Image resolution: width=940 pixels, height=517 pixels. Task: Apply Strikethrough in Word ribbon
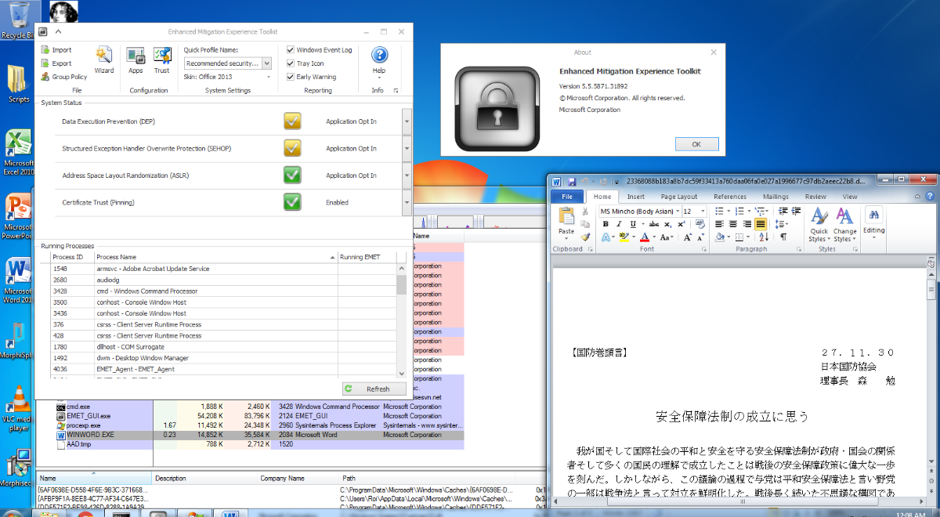tap(653, 224)
